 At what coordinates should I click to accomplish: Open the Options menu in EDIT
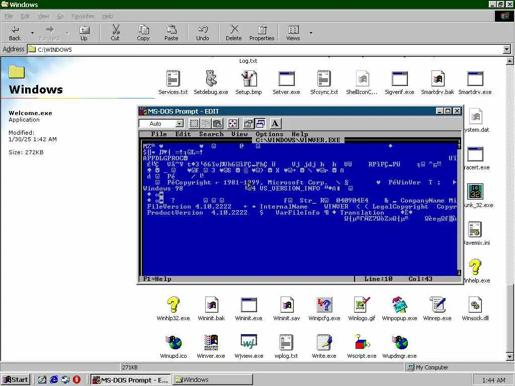pyautogui.click(x=270, y=134)
